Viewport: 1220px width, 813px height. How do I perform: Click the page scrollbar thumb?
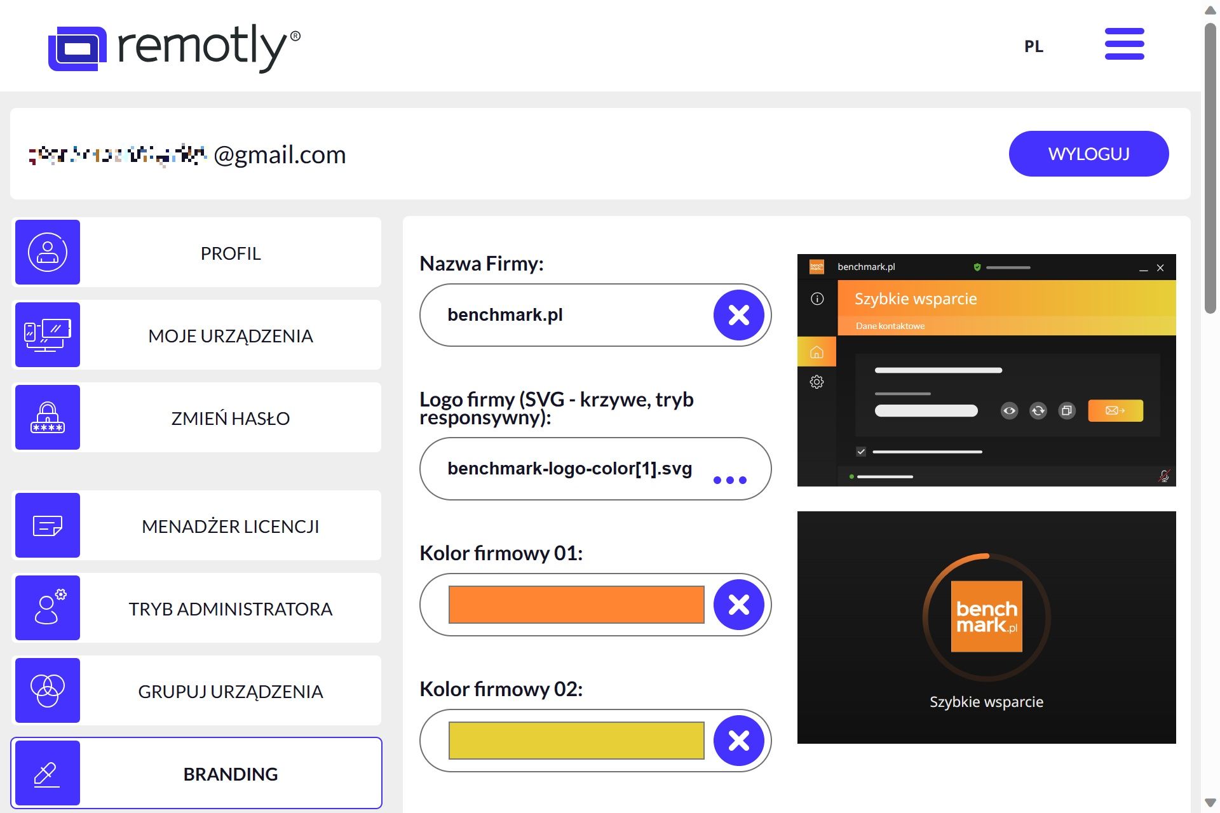click(x=1210, y=168)
